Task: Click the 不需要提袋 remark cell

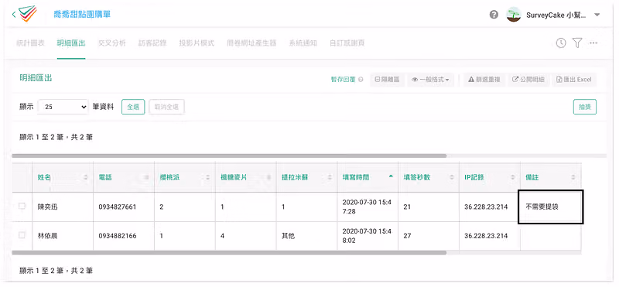Action: [x=551, y=207]
